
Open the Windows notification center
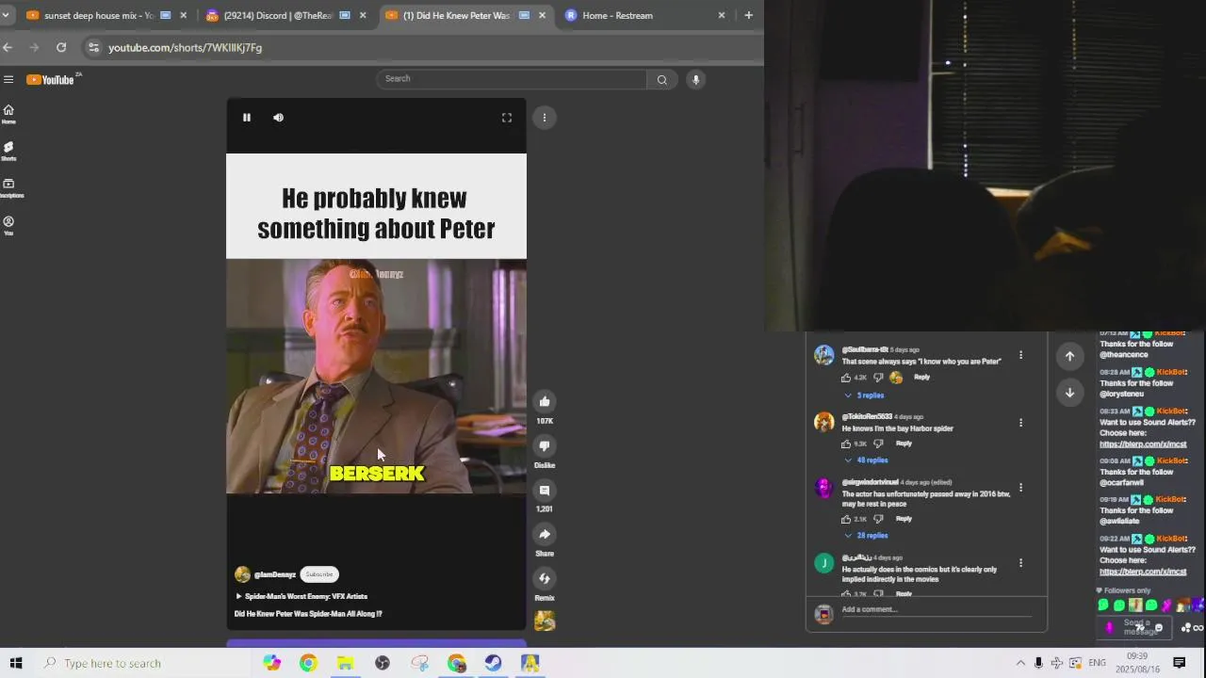click(x=1180, y=663)
